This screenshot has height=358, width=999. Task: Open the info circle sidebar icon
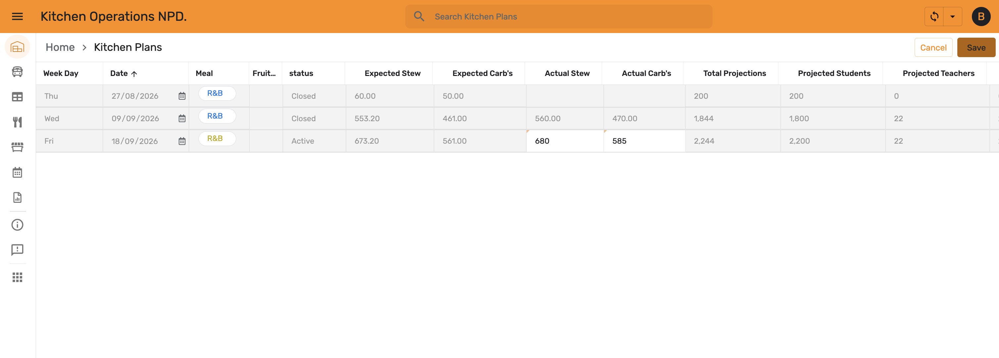coord(18,225)
